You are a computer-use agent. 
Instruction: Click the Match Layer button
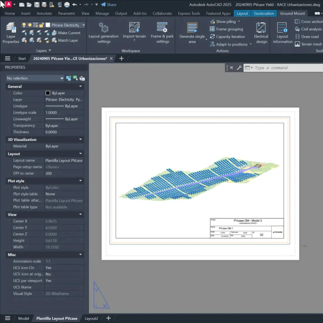(68, 40)
